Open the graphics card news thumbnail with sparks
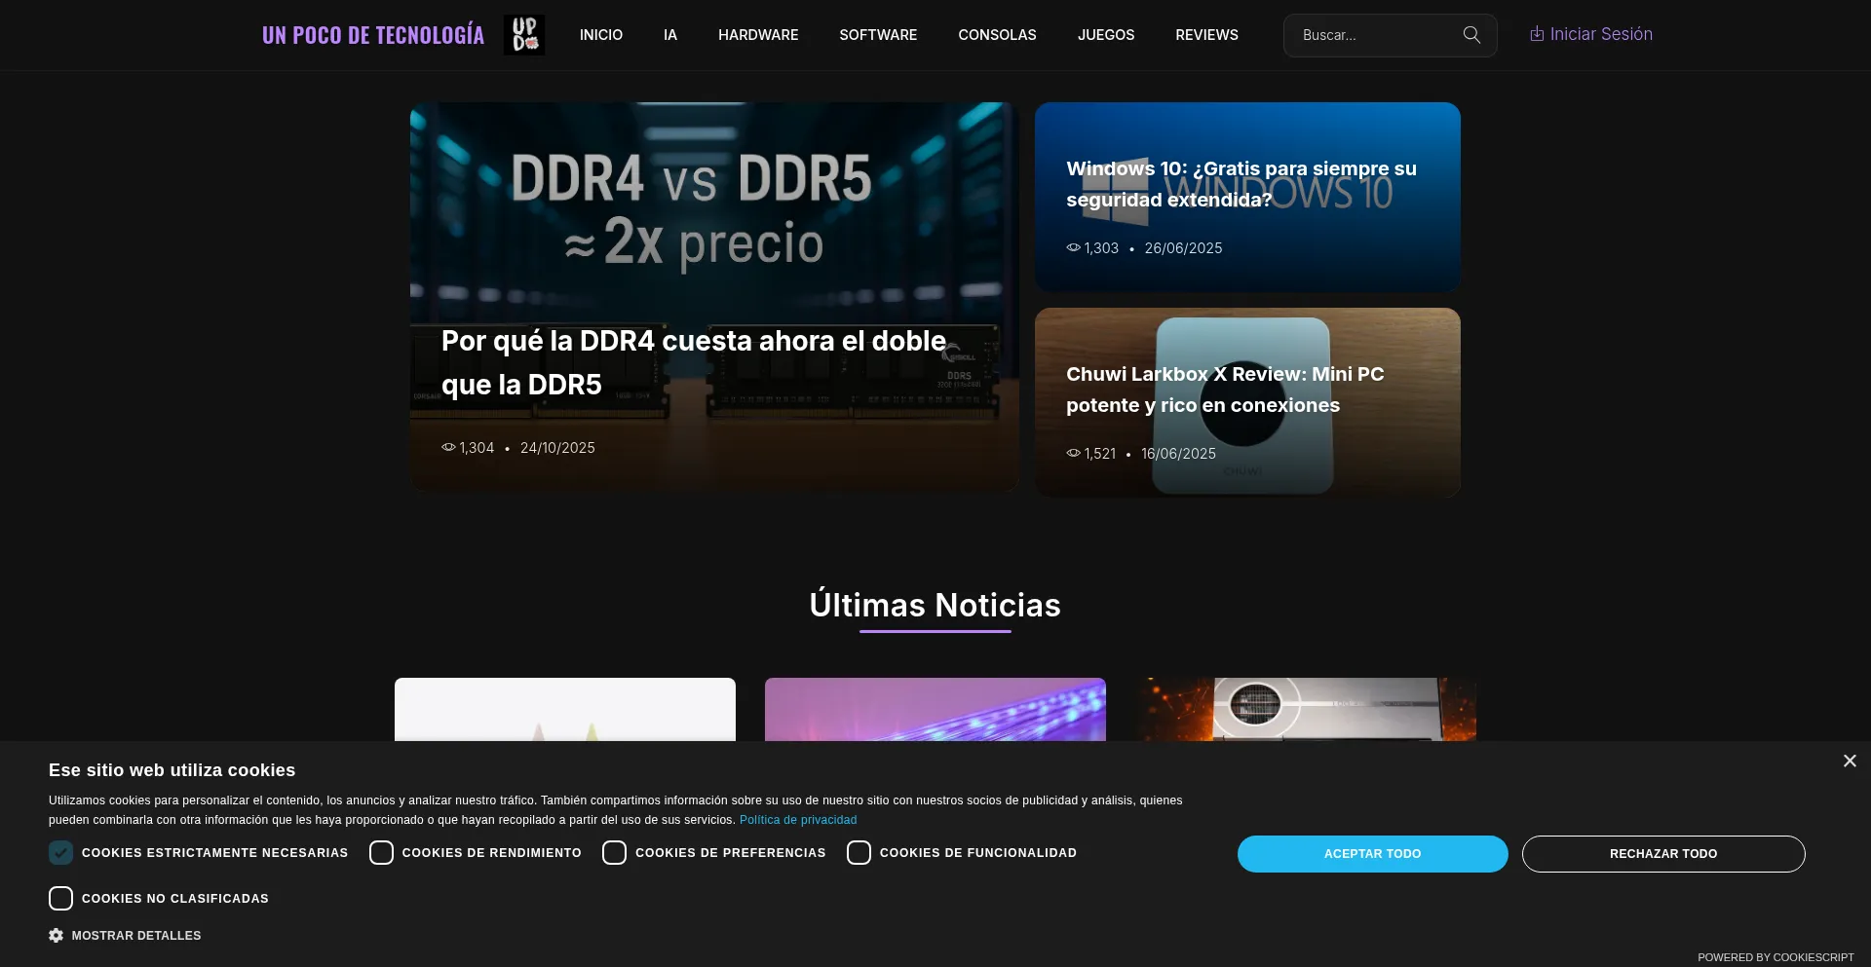This screenshot has height=967, width=1871. point(1306,709)
